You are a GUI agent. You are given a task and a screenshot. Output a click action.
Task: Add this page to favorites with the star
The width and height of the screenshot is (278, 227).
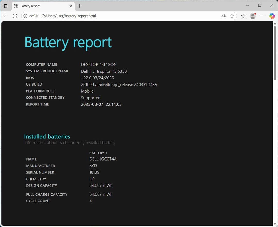[232, 16]
